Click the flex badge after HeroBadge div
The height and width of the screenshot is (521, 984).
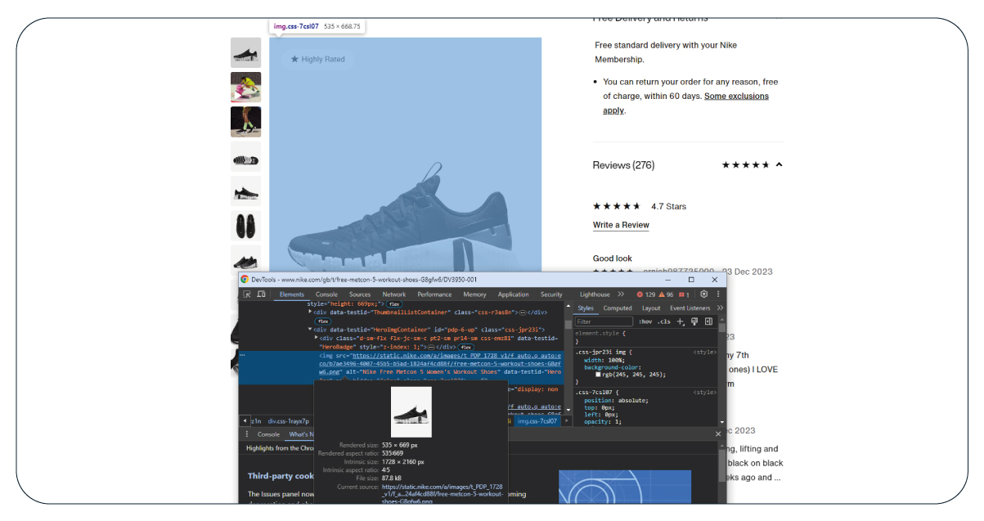tap(466, 347)
